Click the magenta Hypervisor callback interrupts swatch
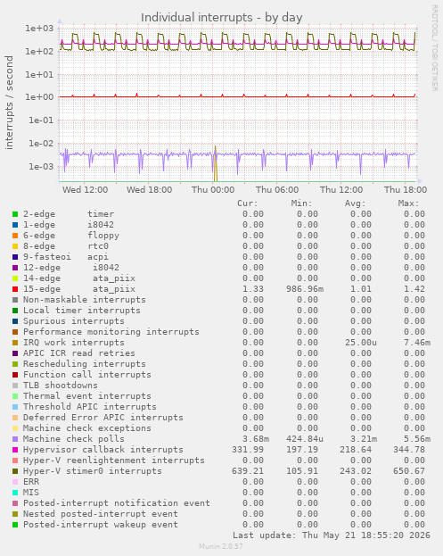This screenshot has height=556, width=443. tap(15, 450)
